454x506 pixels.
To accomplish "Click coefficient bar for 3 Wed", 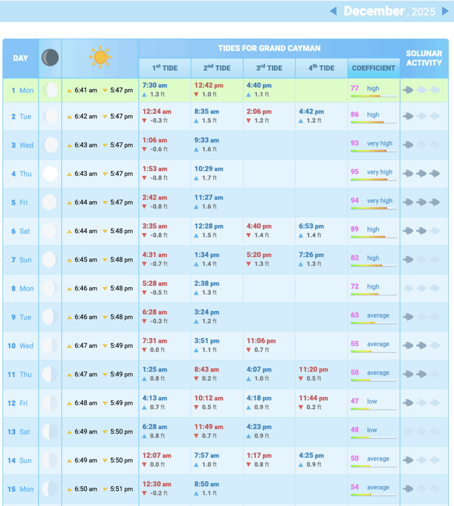I will (x=373, y=151).
